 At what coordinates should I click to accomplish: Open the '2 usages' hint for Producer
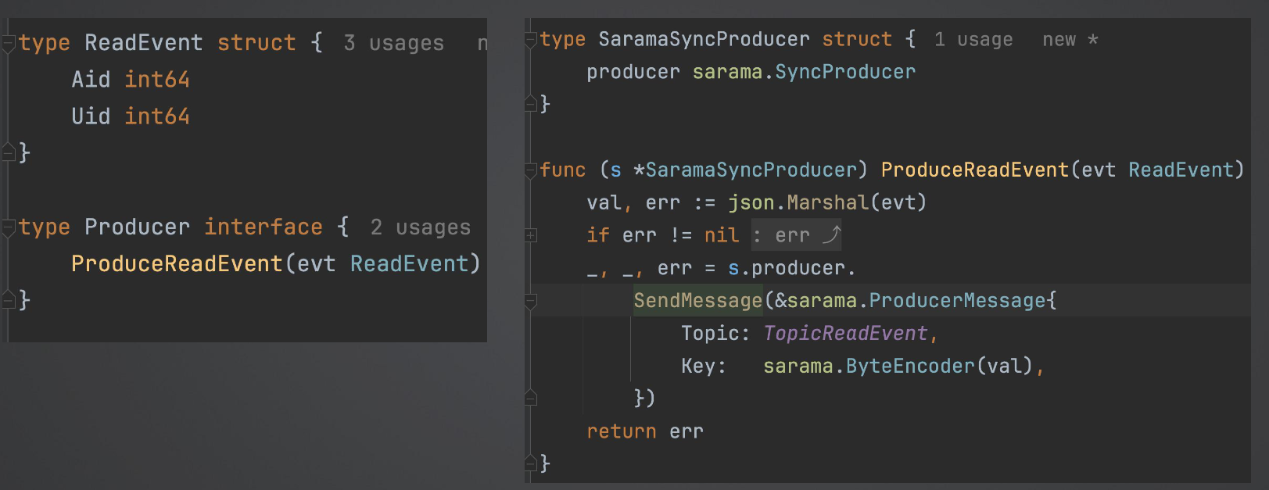tap(421, 227)
